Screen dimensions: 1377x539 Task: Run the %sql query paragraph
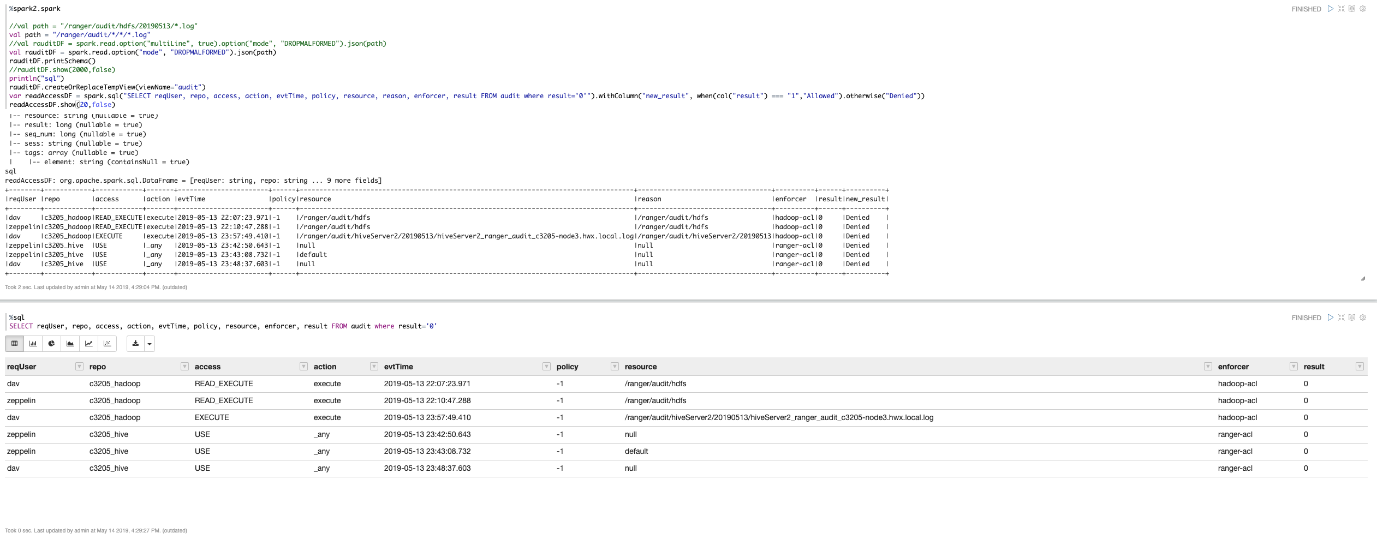tap(1331, 318)
